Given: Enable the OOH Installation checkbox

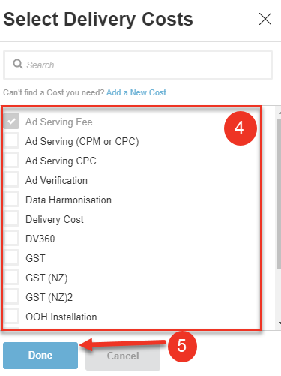Looking at the screenshot, I should pyautogui.click(x=11, y=316).
